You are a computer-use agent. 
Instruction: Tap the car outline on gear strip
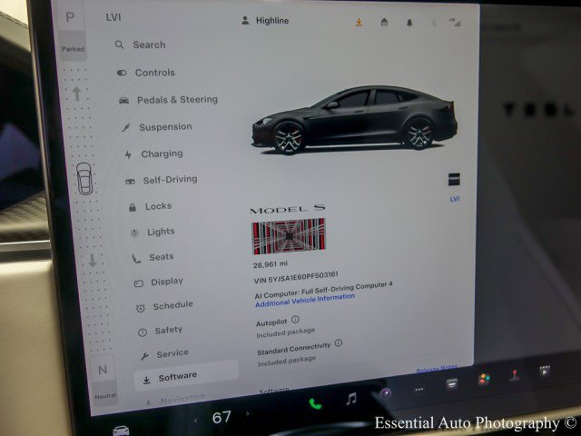coord(84,178)
